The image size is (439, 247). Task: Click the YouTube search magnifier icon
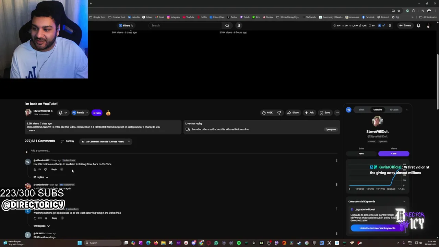(227, 25)
